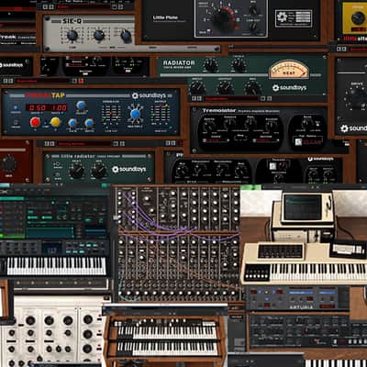Click the rightmost knob in Radiator's lower row
Image resolution: width=367 pixels, height=367 pixels.
(253, 88)
